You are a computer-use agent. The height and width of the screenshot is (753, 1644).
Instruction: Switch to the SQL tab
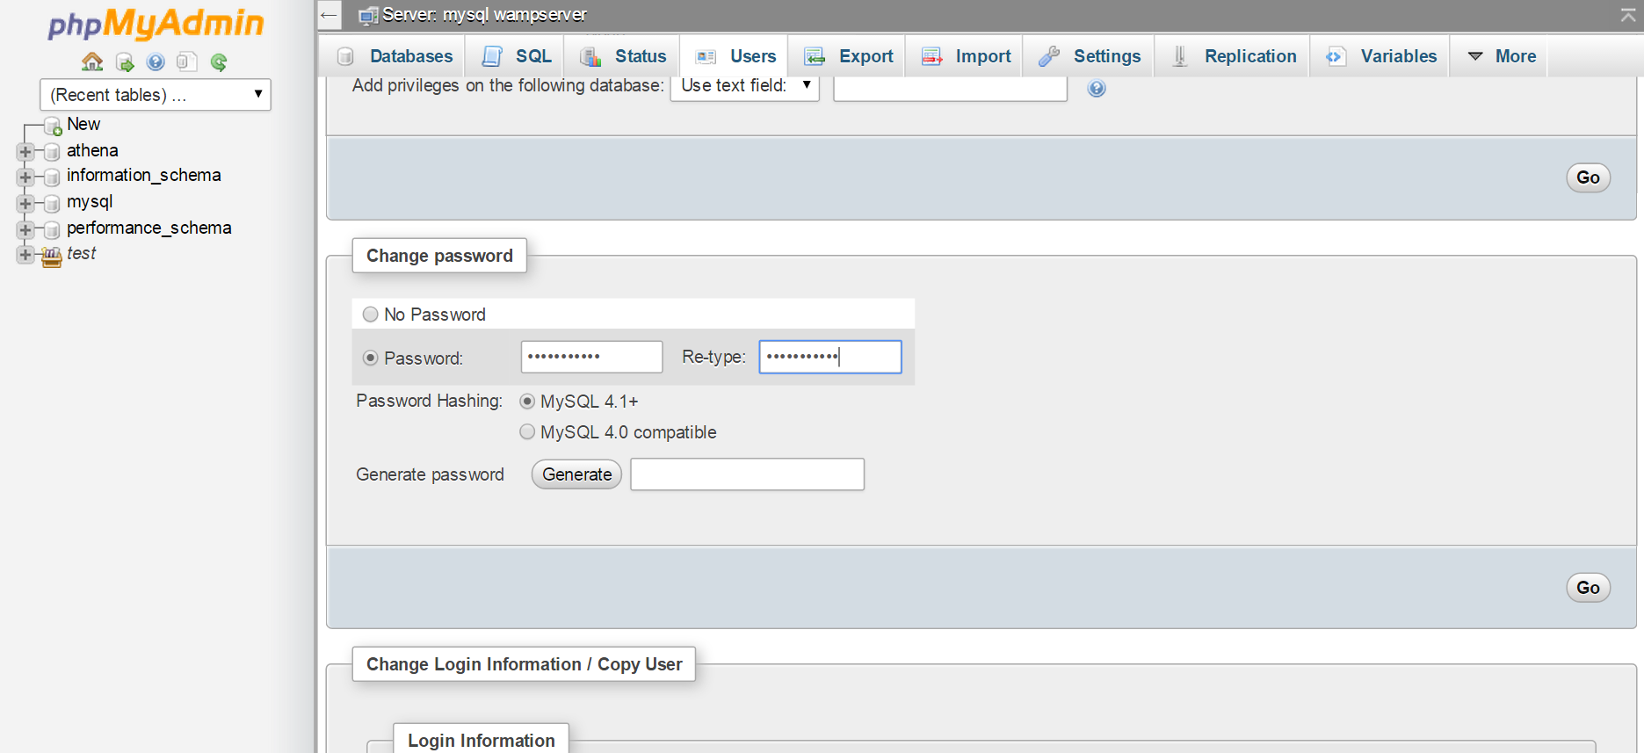pos(516,56)
